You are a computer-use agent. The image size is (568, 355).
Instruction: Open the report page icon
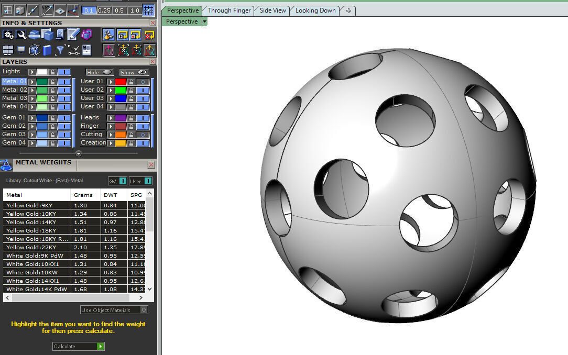pyautogui.click(x=86, y=50)
